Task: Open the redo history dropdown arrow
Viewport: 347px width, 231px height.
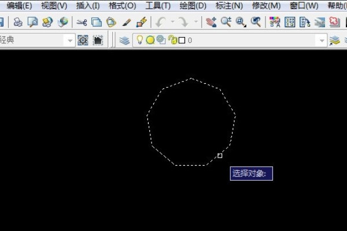Action: (197, 23)
